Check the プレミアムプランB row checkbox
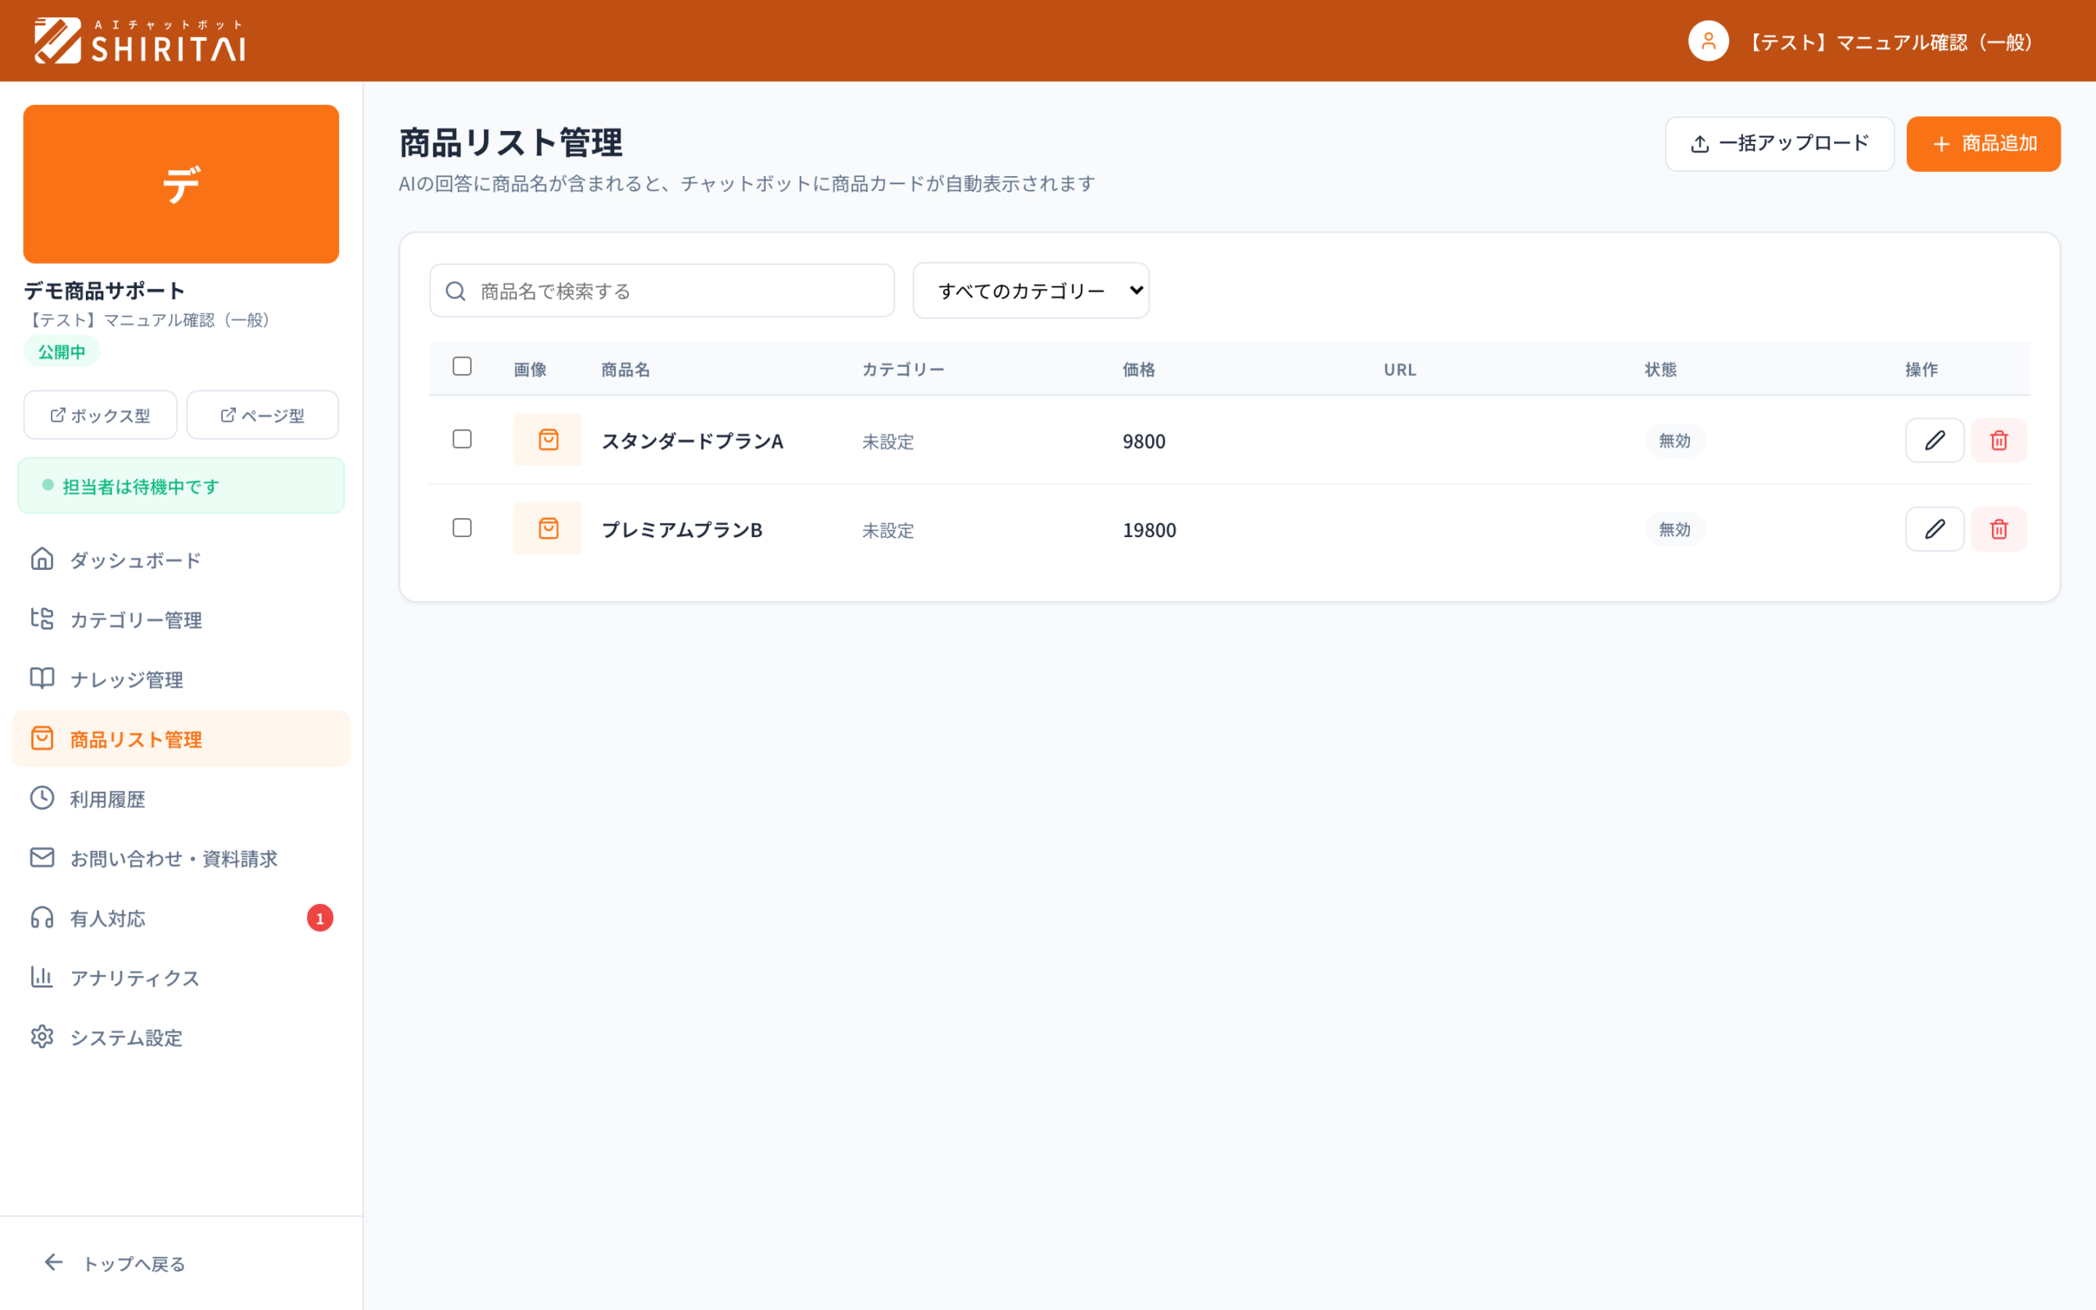The width and height of the screenshot is (2096, 1310). [x=463, y=527]
